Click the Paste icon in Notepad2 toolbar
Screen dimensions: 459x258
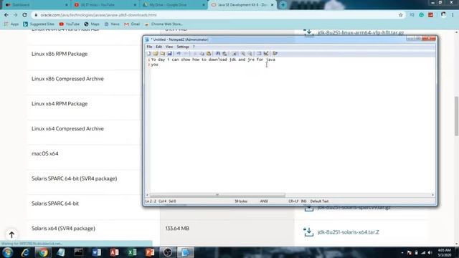coord(209,54)
